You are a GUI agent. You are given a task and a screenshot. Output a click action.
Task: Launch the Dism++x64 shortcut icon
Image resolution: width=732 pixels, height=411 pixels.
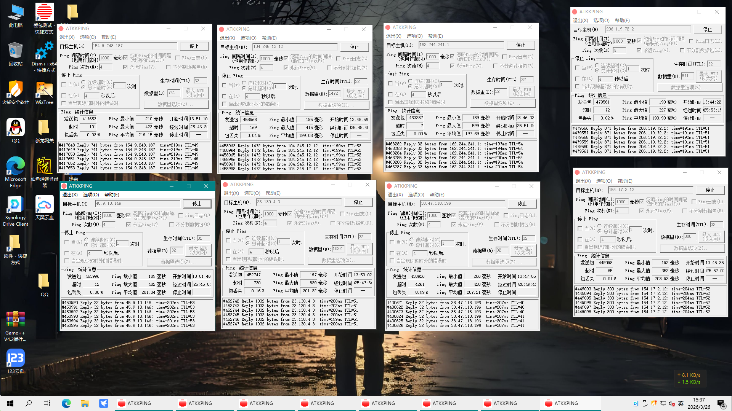coord(44,56)
